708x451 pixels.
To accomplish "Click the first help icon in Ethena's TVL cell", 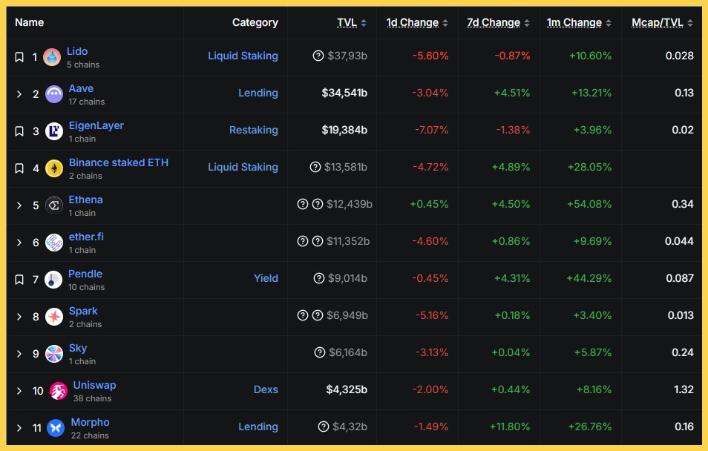I will tap(303, 204).
